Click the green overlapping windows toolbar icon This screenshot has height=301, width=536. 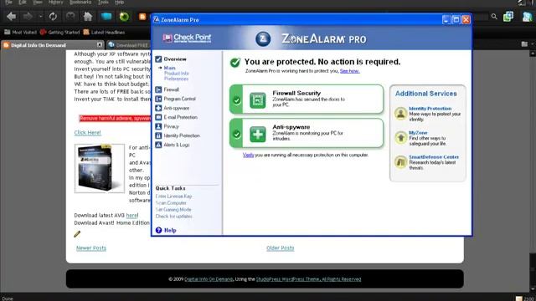tap(508, 17)
